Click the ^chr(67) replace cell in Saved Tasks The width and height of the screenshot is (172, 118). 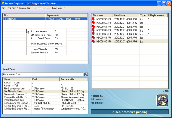click(70, 103)
